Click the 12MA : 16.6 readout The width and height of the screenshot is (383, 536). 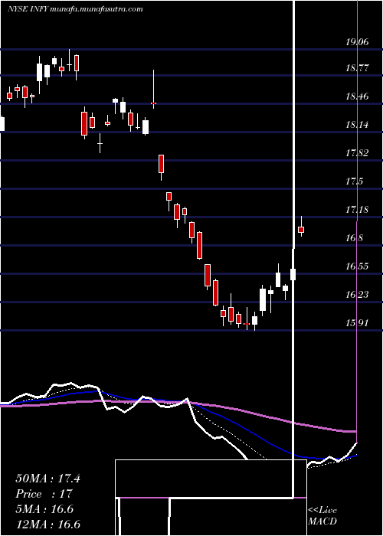click(47, 524)
